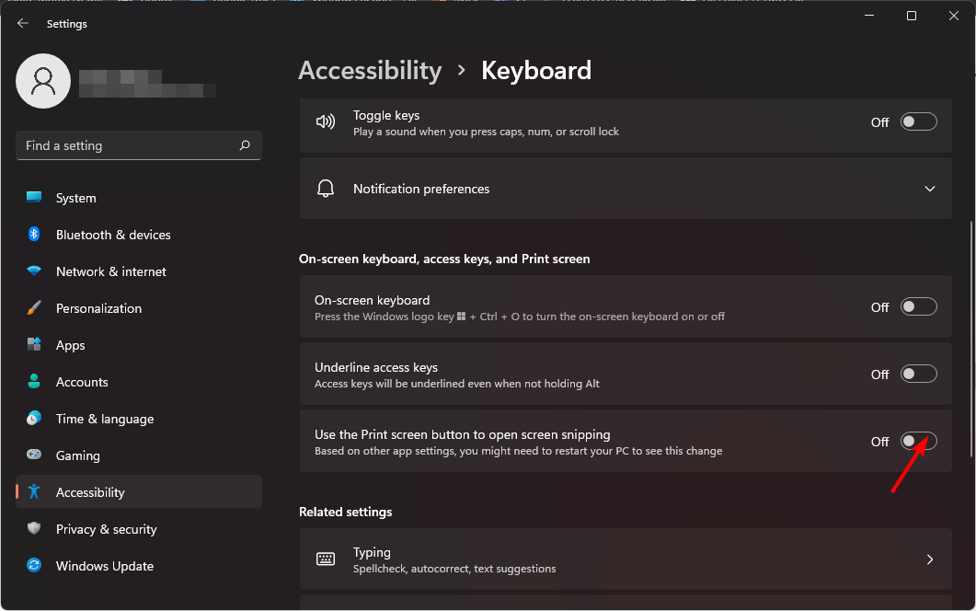Open Time & language settings page
The width and height of the screenshot is (976, 611).
[105, 419]
